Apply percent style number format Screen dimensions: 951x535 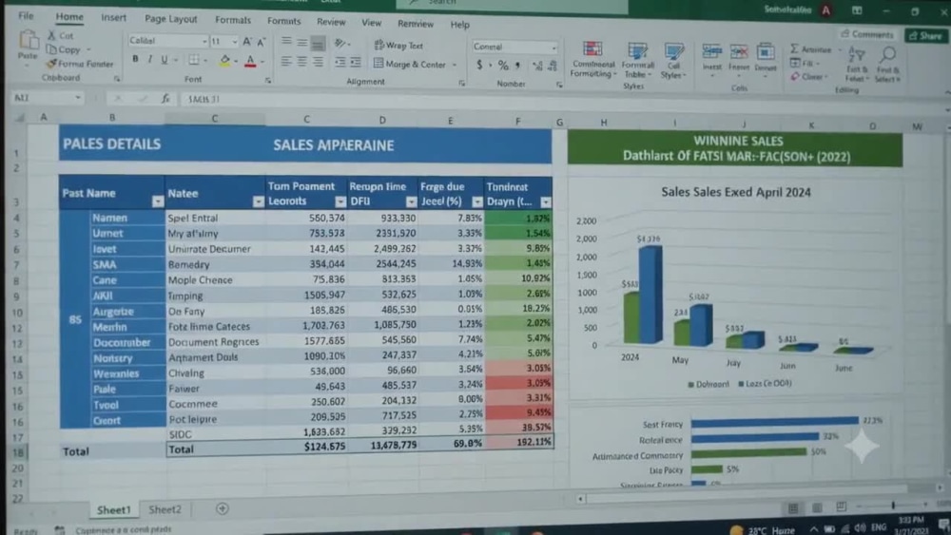(x=503, y=65)
